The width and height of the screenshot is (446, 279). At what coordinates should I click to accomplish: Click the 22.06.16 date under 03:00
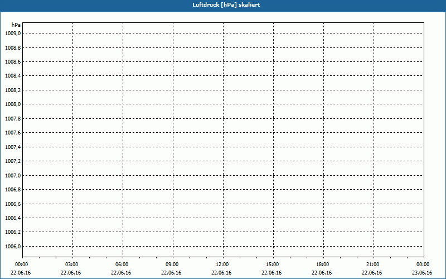tap(71, 273)
